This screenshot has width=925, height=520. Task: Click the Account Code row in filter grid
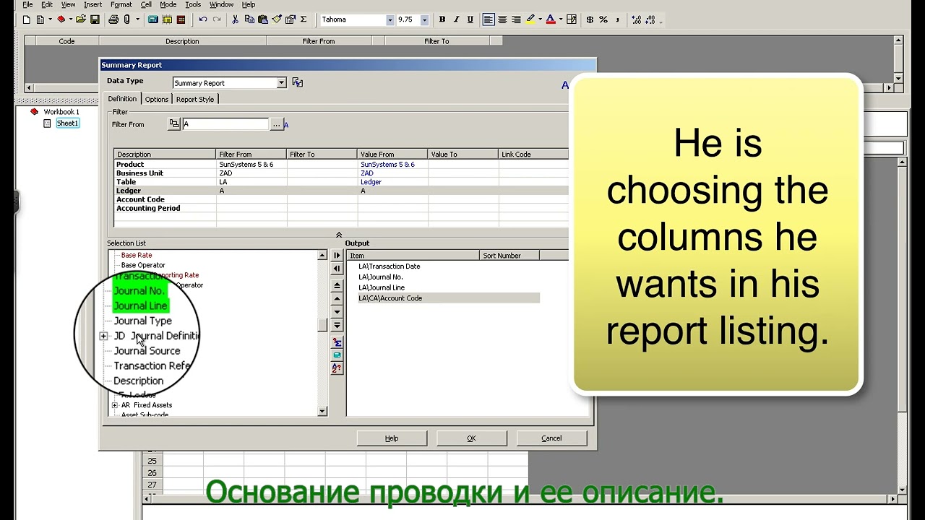pos(341,199)
